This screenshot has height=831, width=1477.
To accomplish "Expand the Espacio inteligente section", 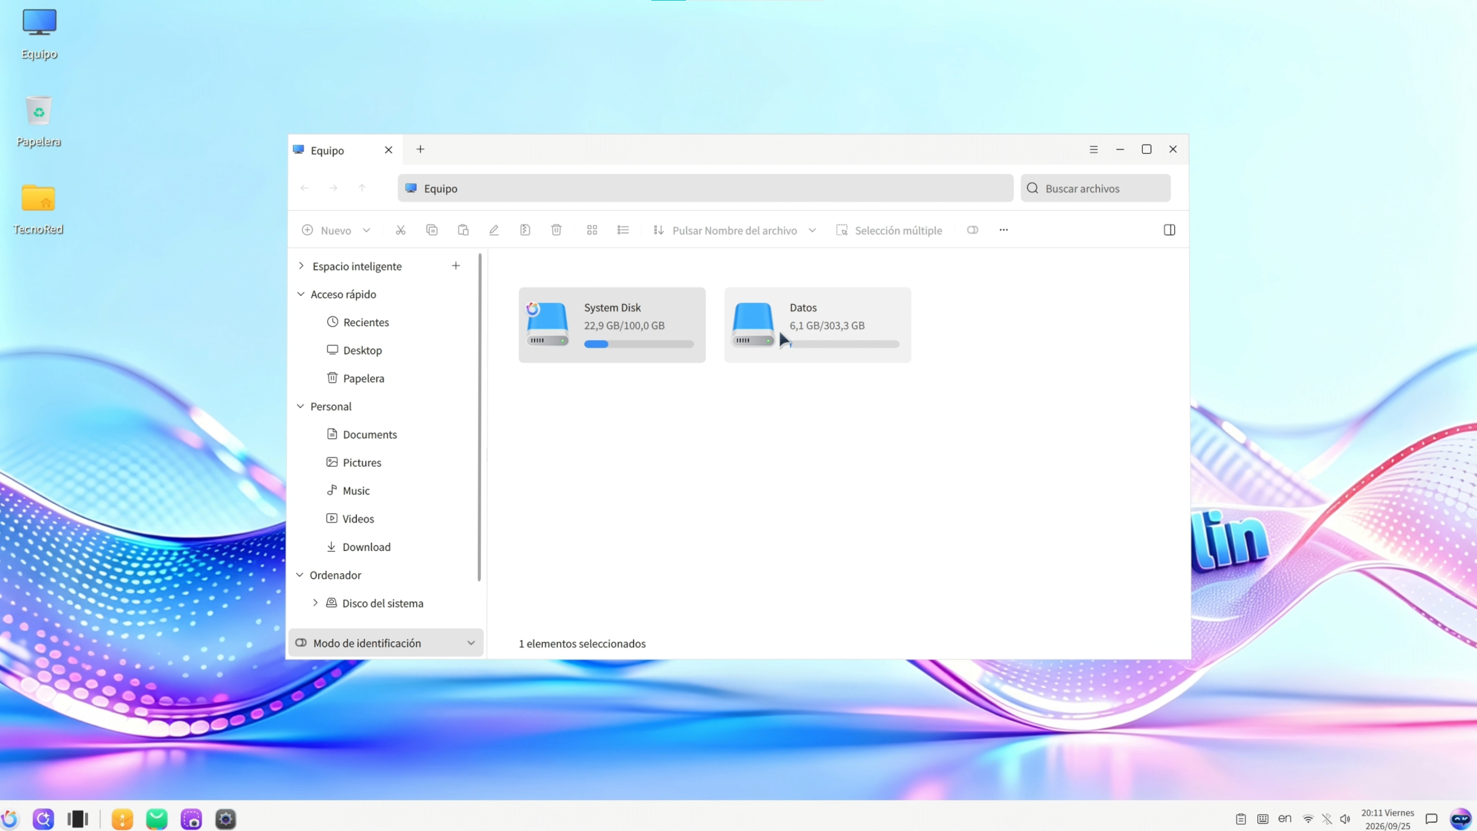I will (301, 266).
